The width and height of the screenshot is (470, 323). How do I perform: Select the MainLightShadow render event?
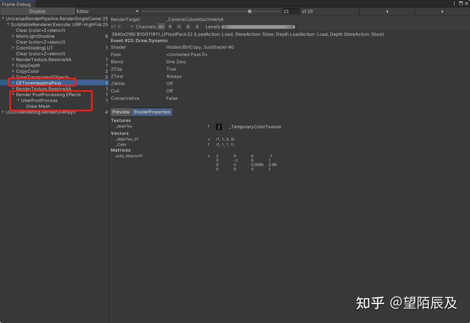(x=35, y=36)
